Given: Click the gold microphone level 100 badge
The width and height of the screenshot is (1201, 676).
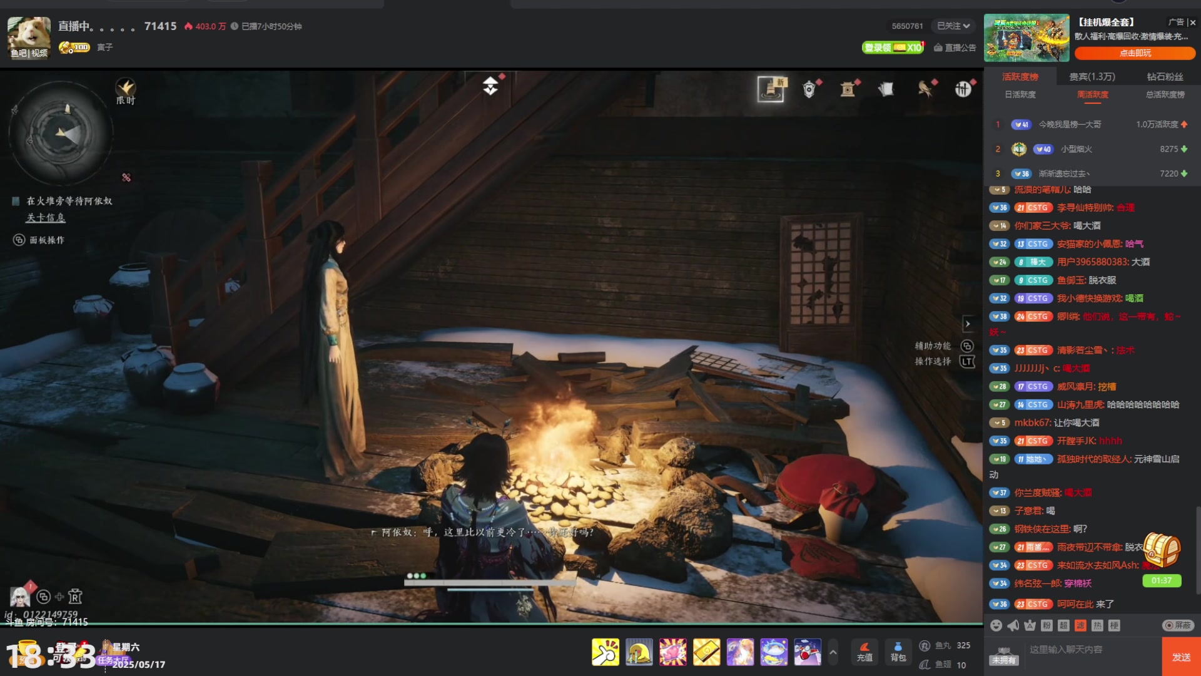Looking at the screenshot, I should (x=74, y=48).
